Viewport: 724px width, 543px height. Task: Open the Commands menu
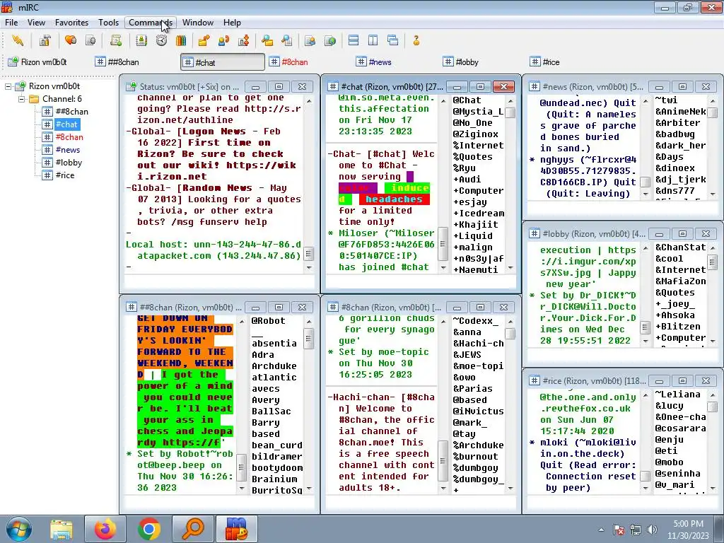coord(151,22)
